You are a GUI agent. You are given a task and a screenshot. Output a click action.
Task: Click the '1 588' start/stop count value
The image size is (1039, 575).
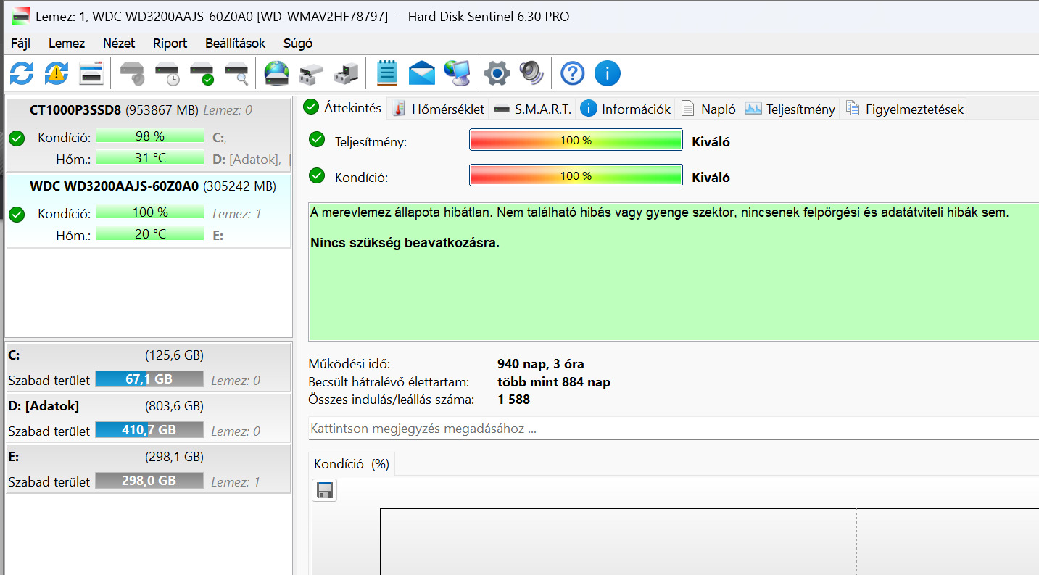tap(513, 400)
